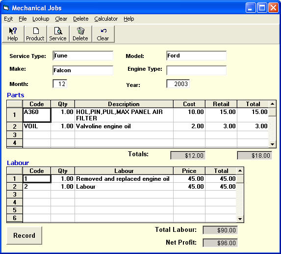
Task: Click the Record button
Action: pos(25,235)
